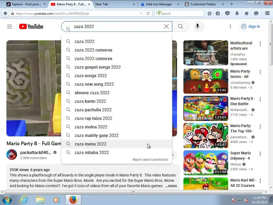
Task: Submit search with magnifier button
Action: [x=181, y=26]
